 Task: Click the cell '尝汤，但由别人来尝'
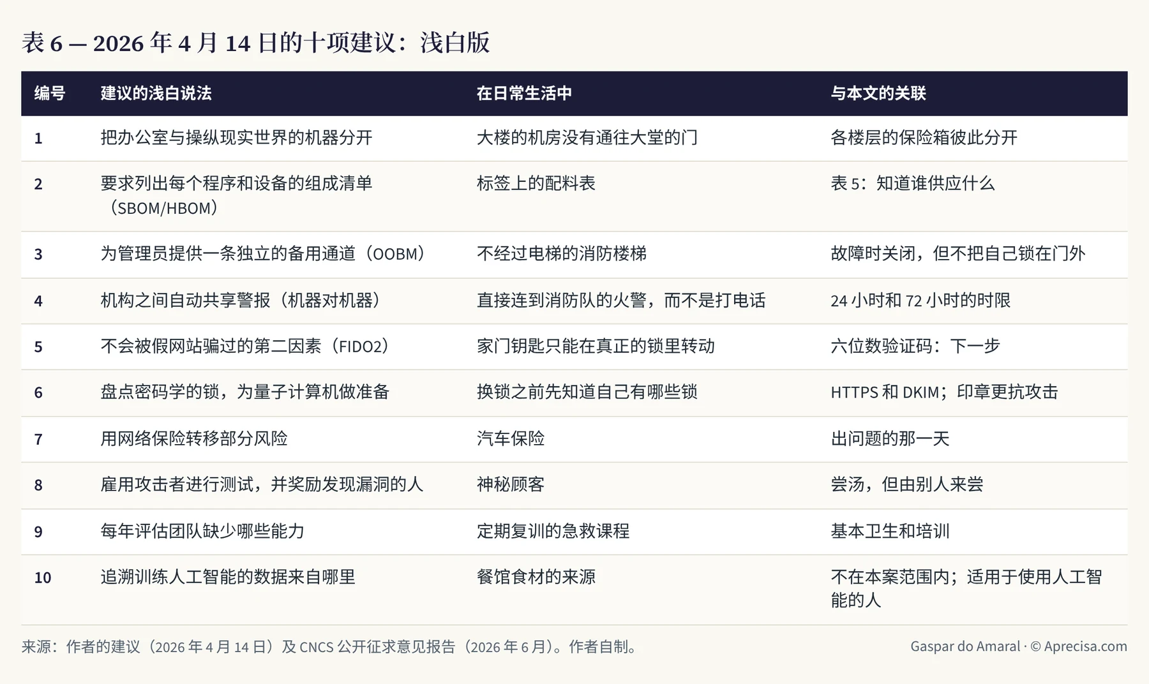click(907, 485)
